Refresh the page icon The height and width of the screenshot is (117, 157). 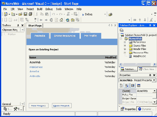click(56, 20)
